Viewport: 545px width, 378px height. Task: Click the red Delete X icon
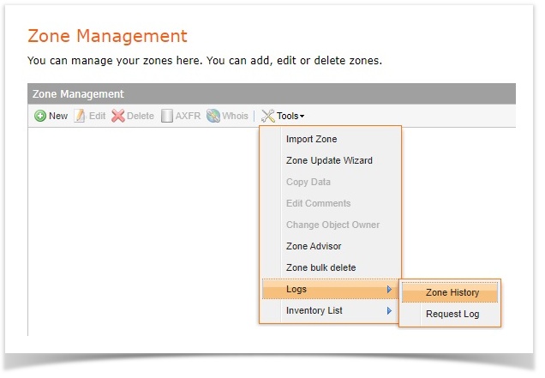[118, 116]
